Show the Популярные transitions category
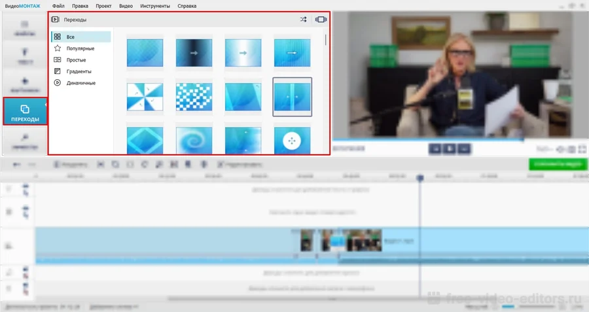 80,48
